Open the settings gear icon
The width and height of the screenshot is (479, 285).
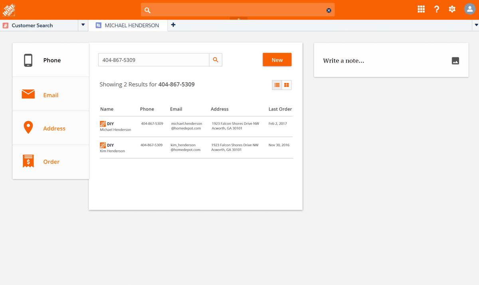(452, 9)
